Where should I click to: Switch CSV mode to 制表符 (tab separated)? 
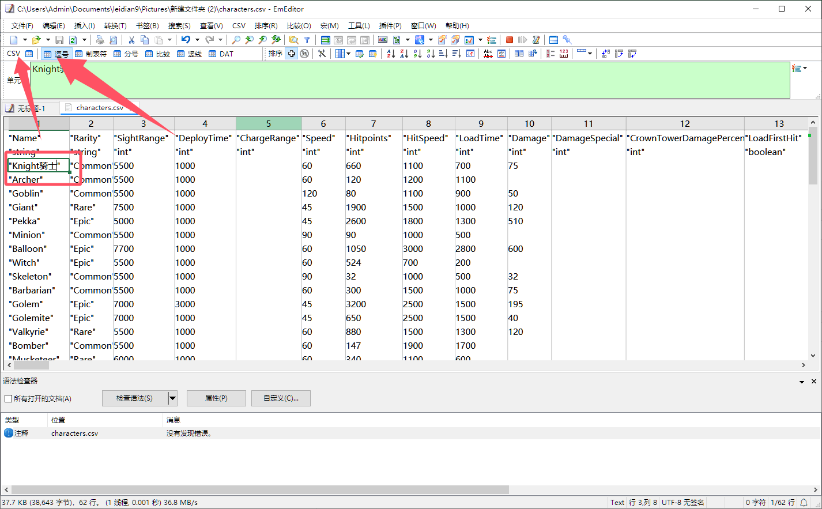coord(91,54)
